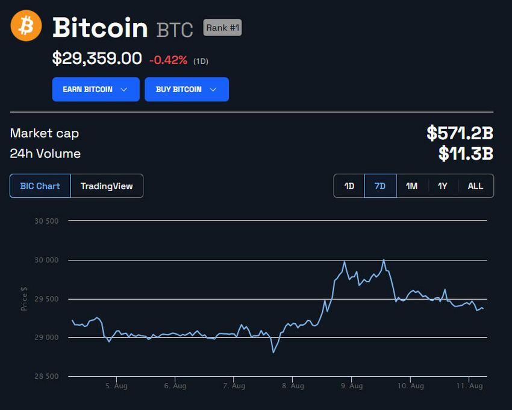The height and width of the screenshot is (410, 512).
Task: Expand the Buy Bitcoin dropdown arrow
Action: [213, 90]
